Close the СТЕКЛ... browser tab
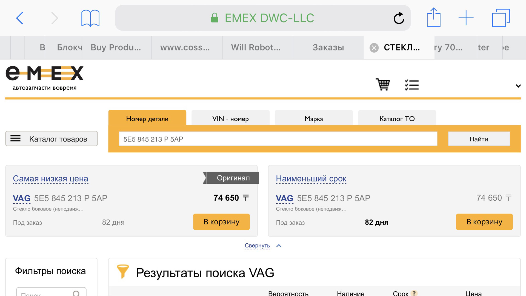 [x=374, y=48]
